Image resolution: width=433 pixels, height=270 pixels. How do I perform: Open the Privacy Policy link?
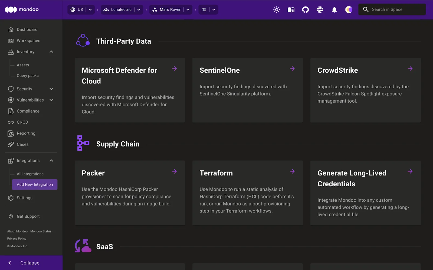pos(17,239)
